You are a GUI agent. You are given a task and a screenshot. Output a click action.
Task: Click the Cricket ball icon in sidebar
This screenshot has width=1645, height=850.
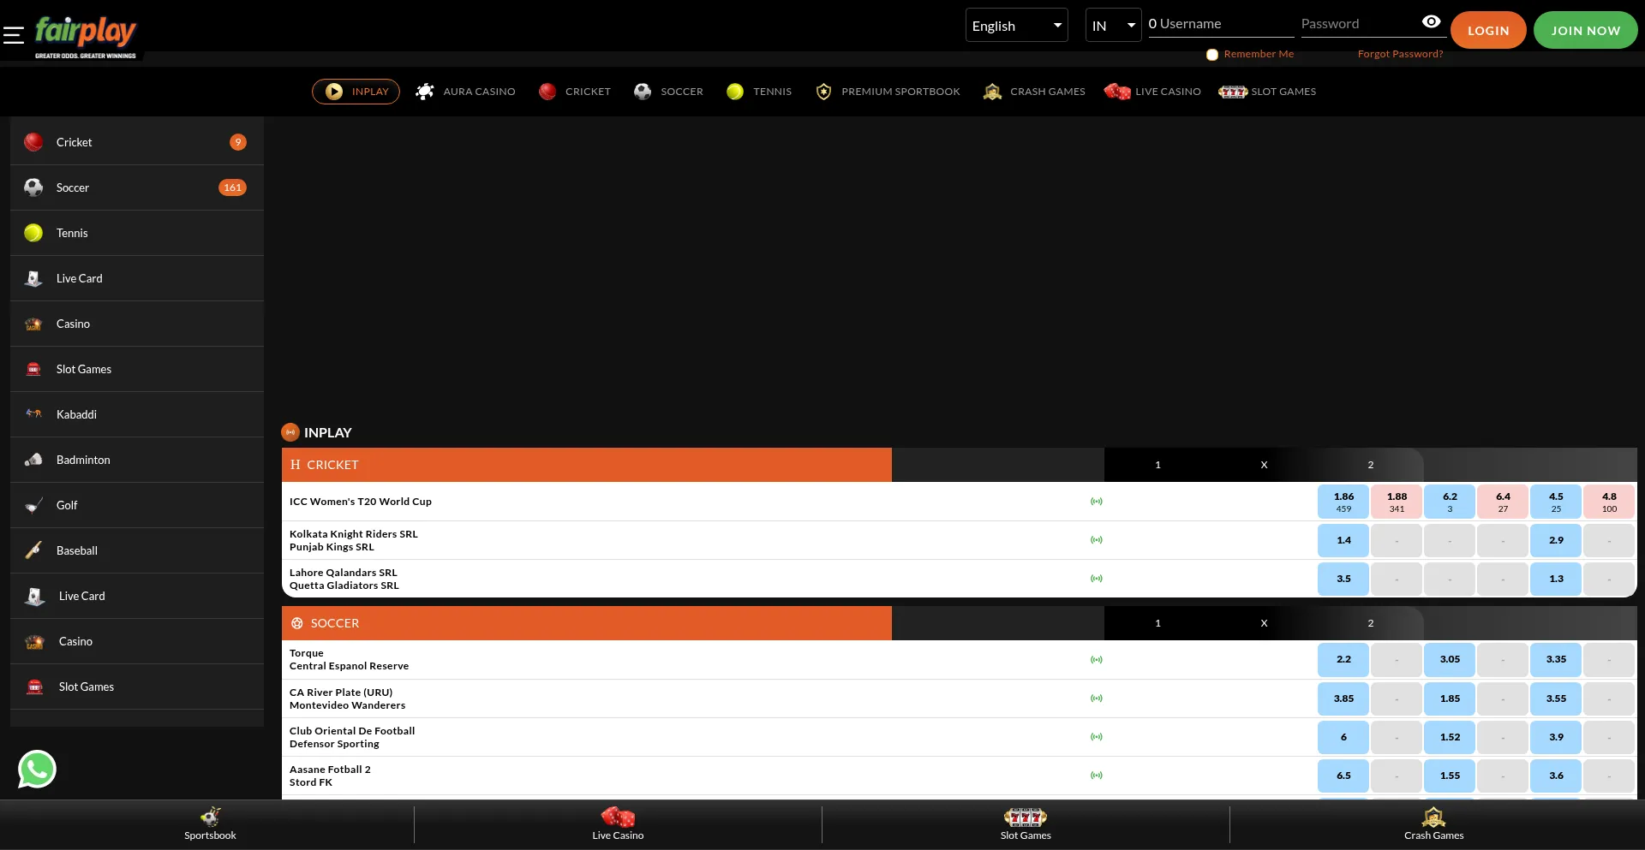(33, 142)
